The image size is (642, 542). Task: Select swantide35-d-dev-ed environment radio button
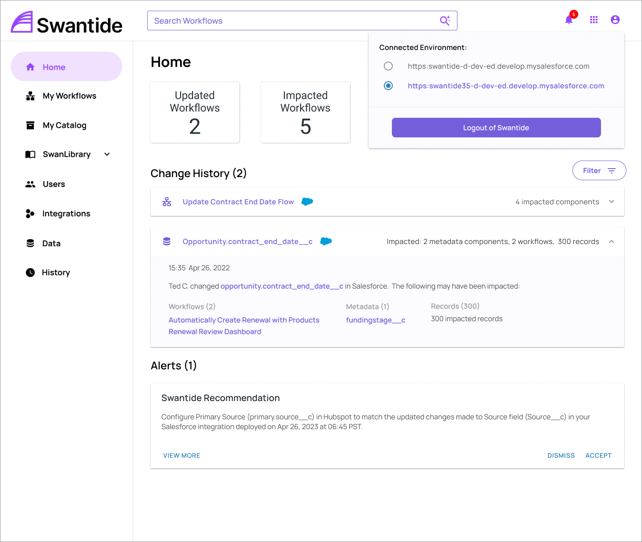tap(388, 86)
